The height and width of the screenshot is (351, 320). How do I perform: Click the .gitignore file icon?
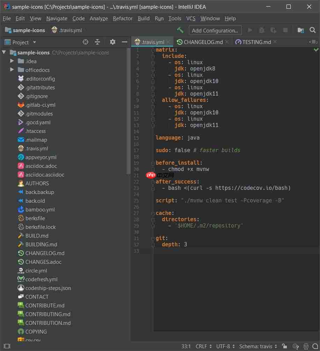pos(21,96)
